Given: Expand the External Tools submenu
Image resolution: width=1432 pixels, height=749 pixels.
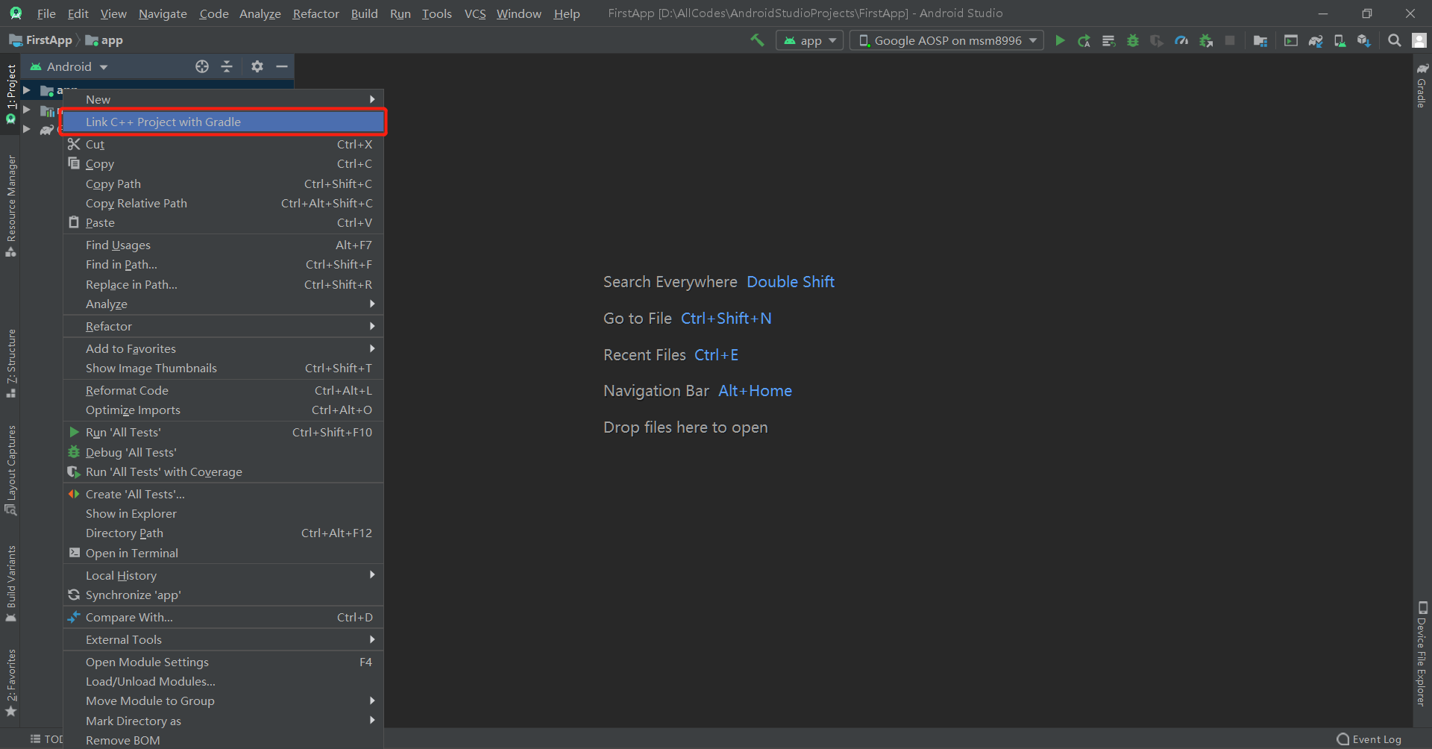Looking at the screenshot, I should pyautogui.click(x=223, y=640).
